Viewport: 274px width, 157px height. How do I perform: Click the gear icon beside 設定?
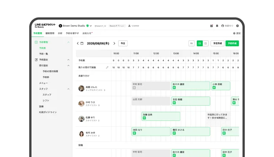[x=234, y=33]
